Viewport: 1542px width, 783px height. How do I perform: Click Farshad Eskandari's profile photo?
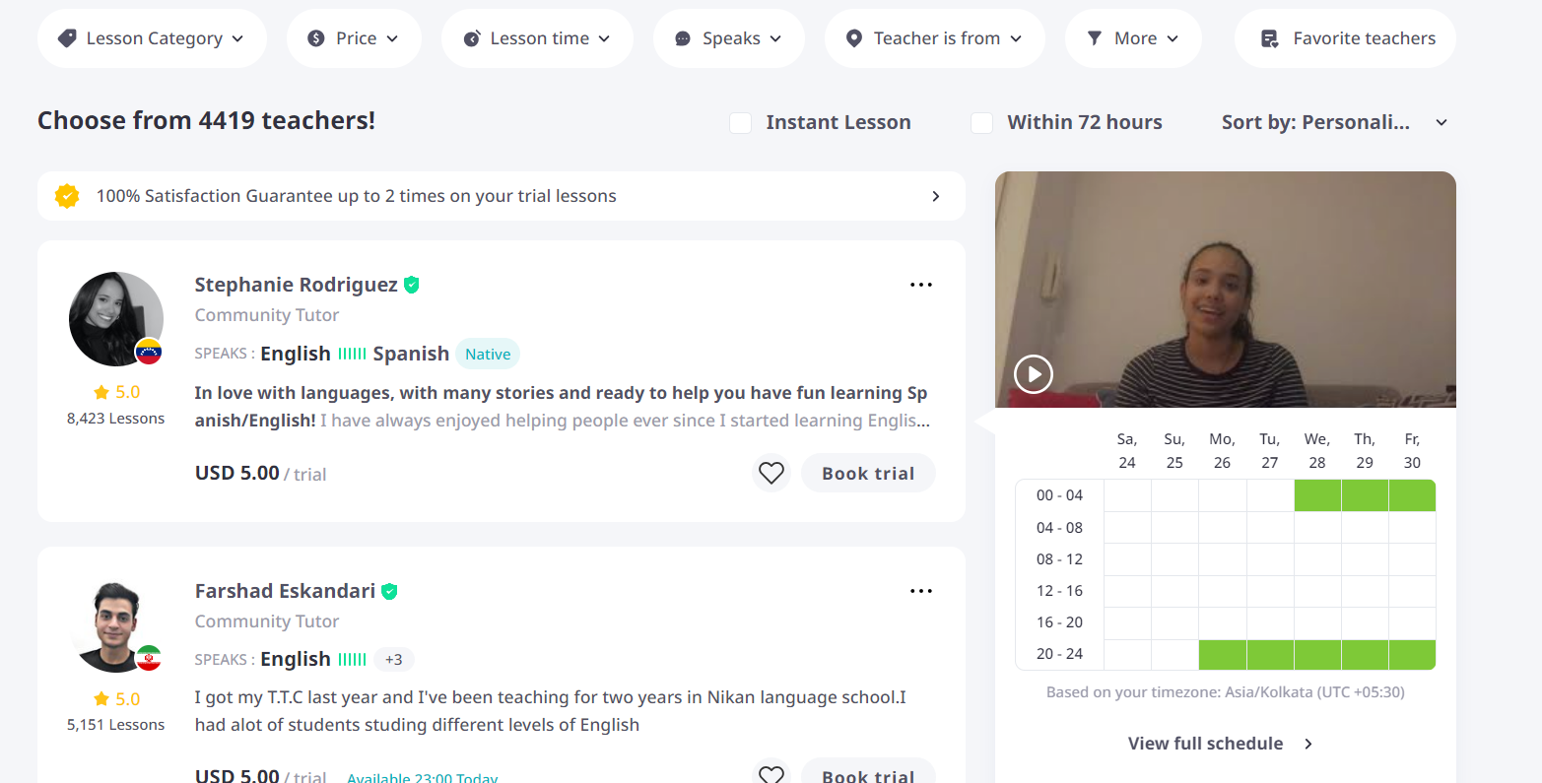(x=116, y=625)
